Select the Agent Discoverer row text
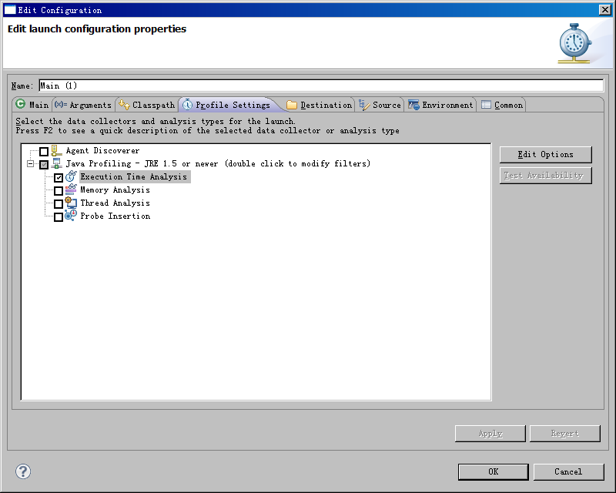This screenshot has height=493, width=616. [102, 150]
